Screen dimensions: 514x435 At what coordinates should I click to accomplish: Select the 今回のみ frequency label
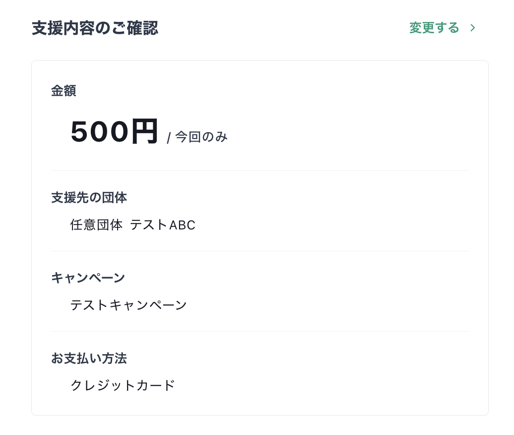pos(200,137)
